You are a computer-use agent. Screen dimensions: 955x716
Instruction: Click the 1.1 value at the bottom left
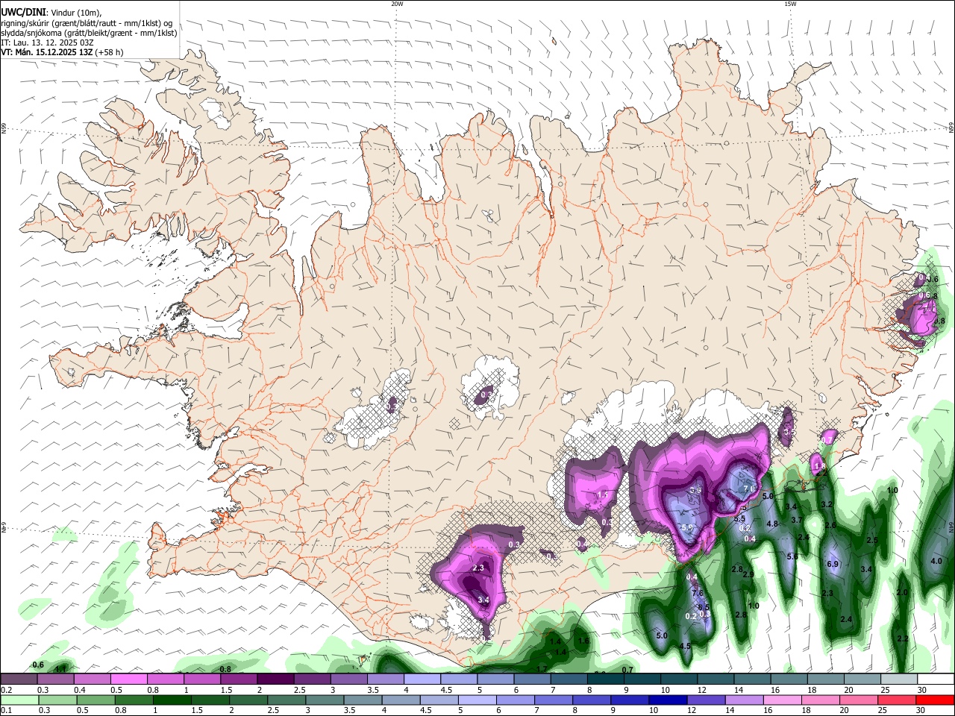(61, 669)
